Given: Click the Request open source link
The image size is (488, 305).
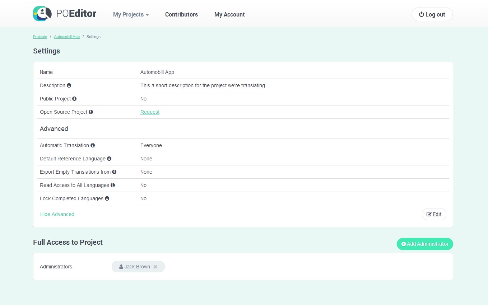Looking at the screenshot, I should pyautogui.click(x=150, y=112).
